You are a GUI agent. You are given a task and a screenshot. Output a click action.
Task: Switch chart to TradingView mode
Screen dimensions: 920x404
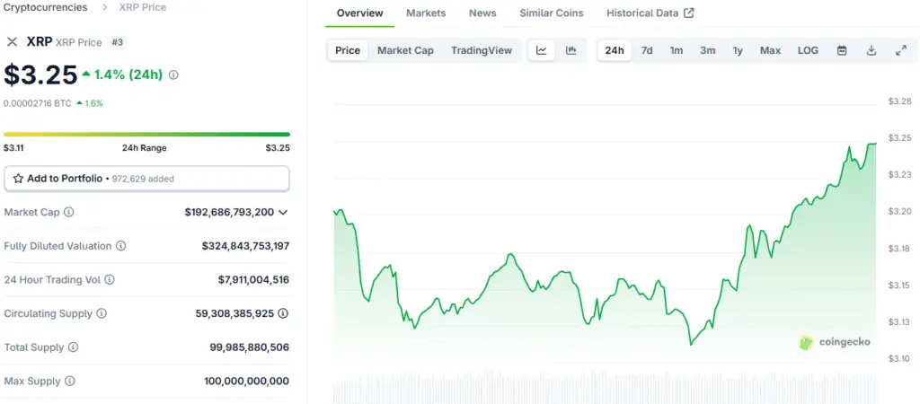click(480, 50)
